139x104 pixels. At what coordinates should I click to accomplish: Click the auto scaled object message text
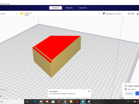(62, 94)
